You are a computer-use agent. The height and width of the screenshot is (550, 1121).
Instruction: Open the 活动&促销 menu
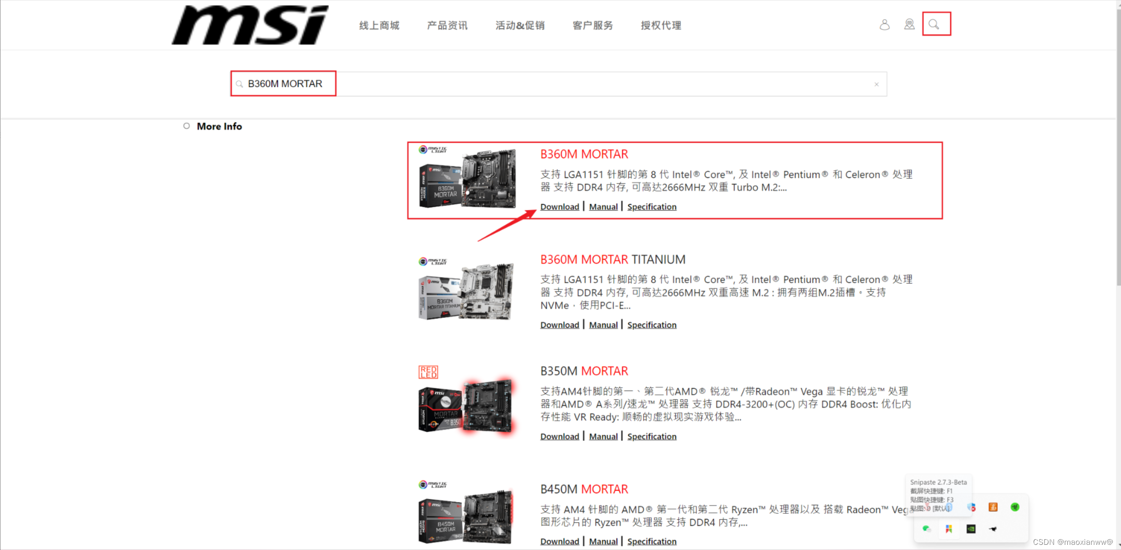click(x=520, y=25)
